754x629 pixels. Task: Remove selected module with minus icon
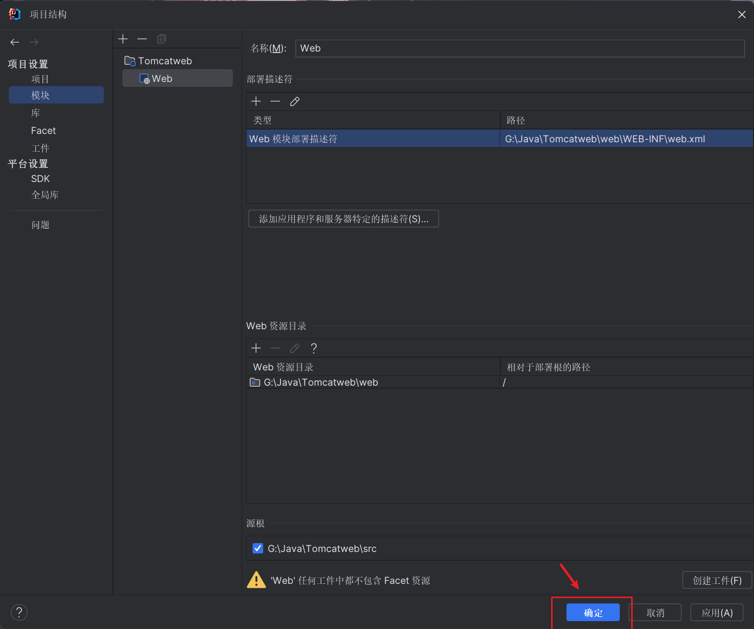point(142,39)
